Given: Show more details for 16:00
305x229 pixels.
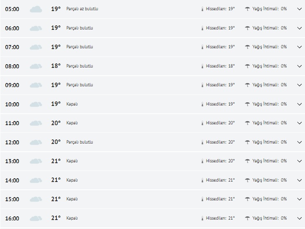Looking at the screenshot, I should [x=299, y=218].
